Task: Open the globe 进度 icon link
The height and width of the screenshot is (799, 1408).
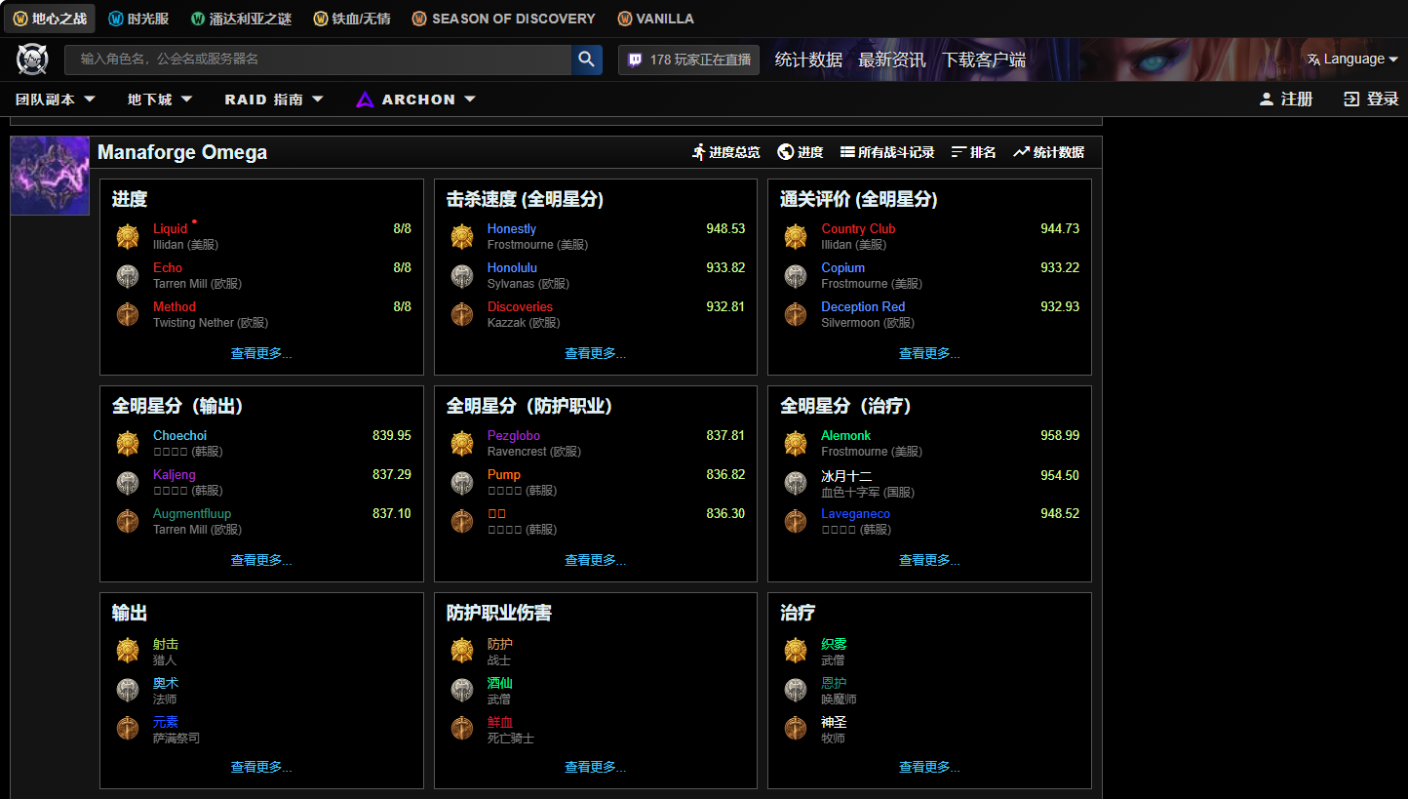Action: (785, 152)
